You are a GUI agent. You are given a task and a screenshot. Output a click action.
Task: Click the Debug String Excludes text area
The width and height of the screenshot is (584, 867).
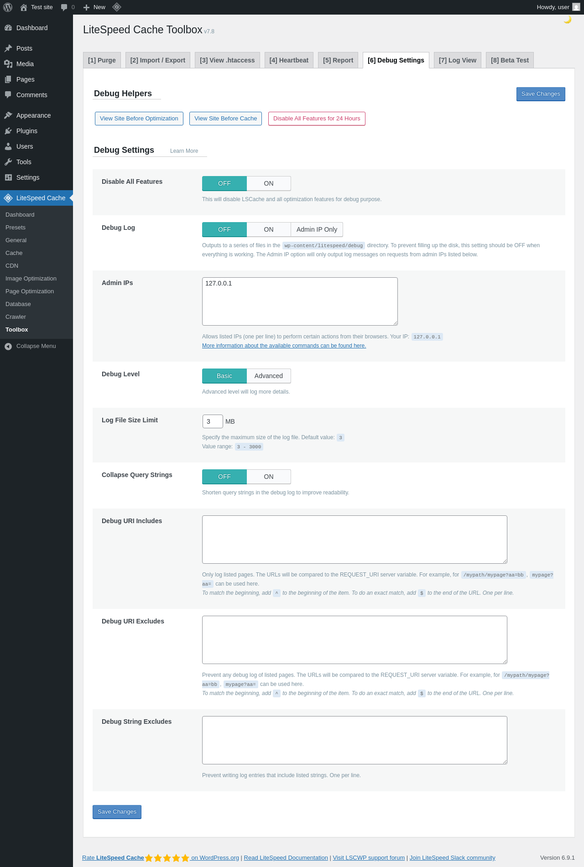click(x=355, y=740)
